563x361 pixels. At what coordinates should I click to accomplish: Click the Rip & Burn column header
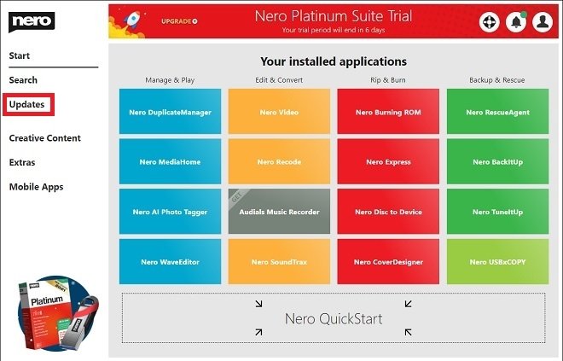tap(388, 80)
